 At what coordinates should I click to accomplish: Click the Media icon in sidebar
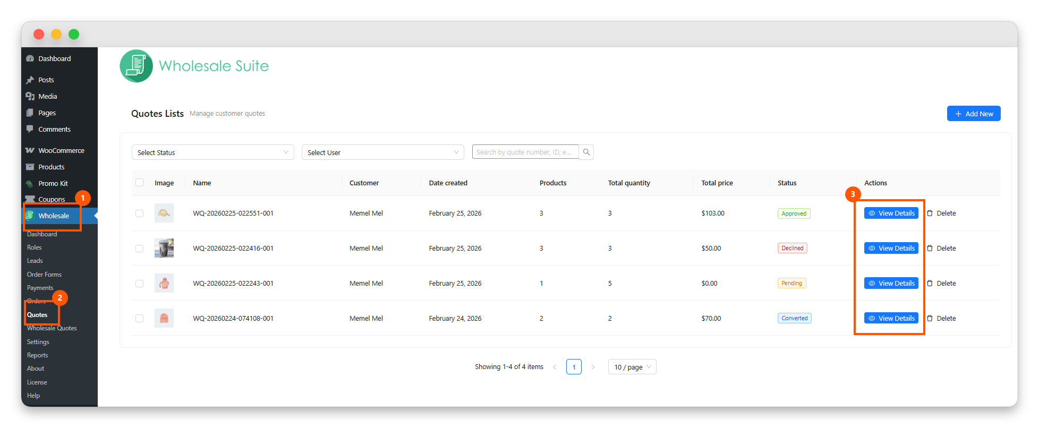pyautogui.click(x=30, y=97)
